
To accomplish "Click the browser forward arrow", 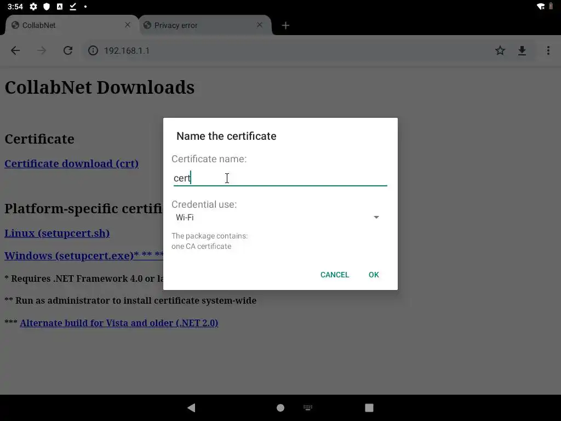I will coord(42,50).
